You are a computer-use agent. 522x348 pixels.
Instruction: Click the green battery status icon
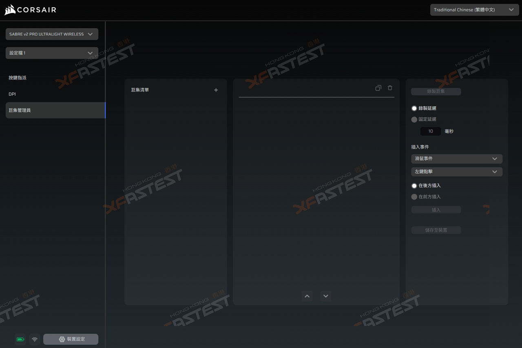point(20,339)
